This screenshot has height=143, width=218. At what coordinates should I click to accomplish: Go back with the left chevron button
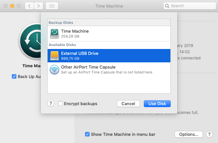pos(30,6)
